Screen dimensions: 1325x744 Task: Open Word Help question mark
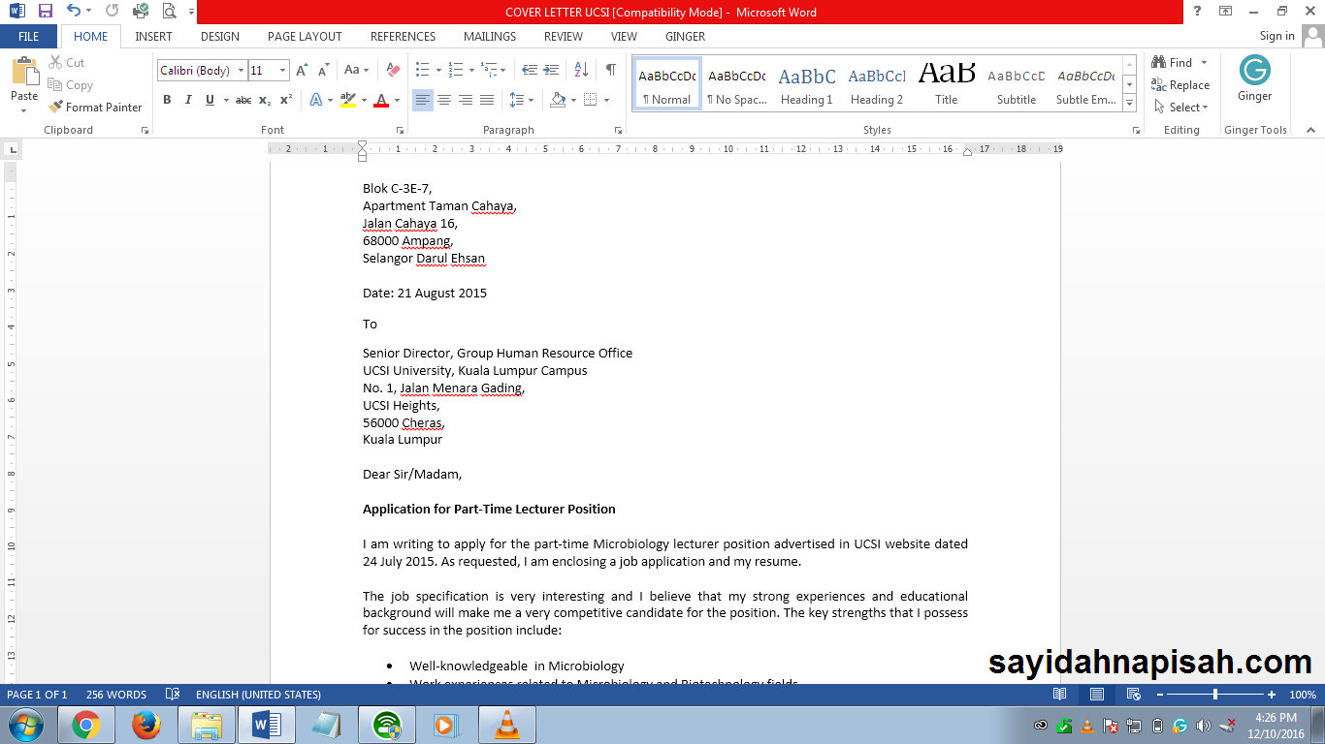tap(1198, 12)
